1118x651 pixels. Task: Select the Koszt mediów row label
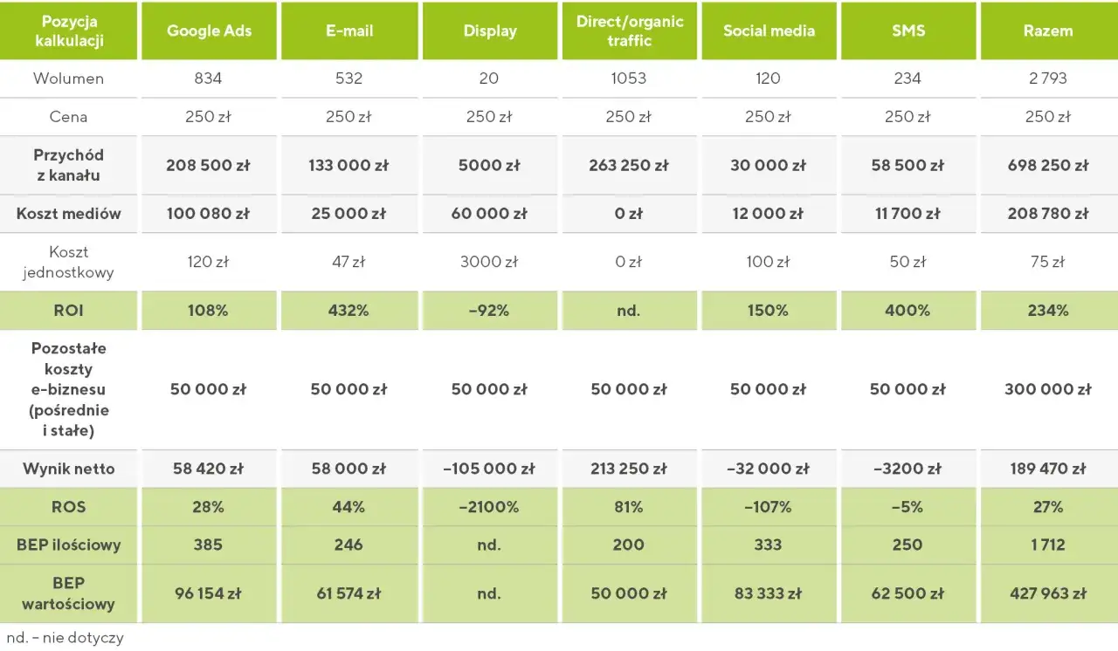tap(68, 214)
